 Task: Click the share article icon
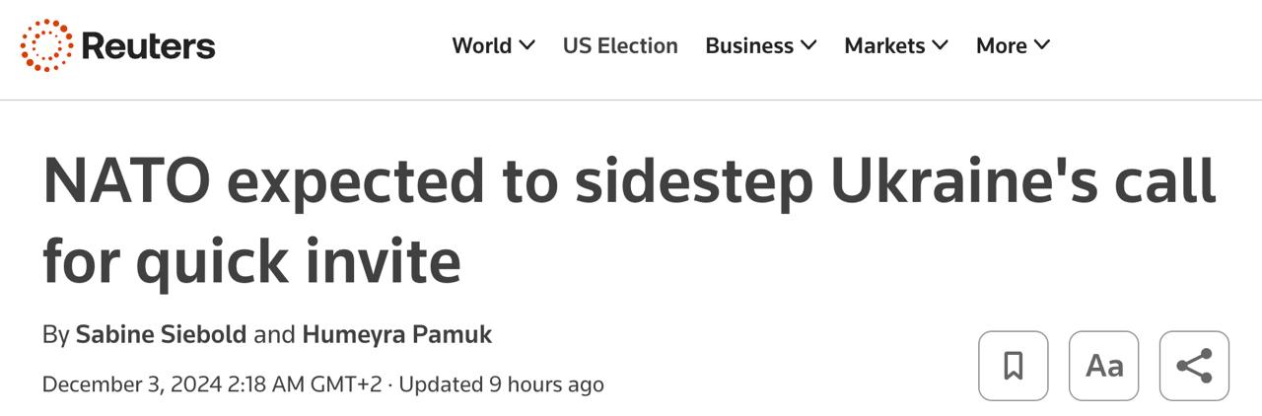[1194, 366]
